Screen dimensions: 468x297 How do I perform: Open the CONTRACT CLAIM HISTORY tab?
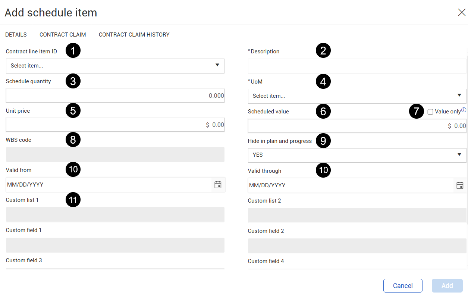coord(134,35)
